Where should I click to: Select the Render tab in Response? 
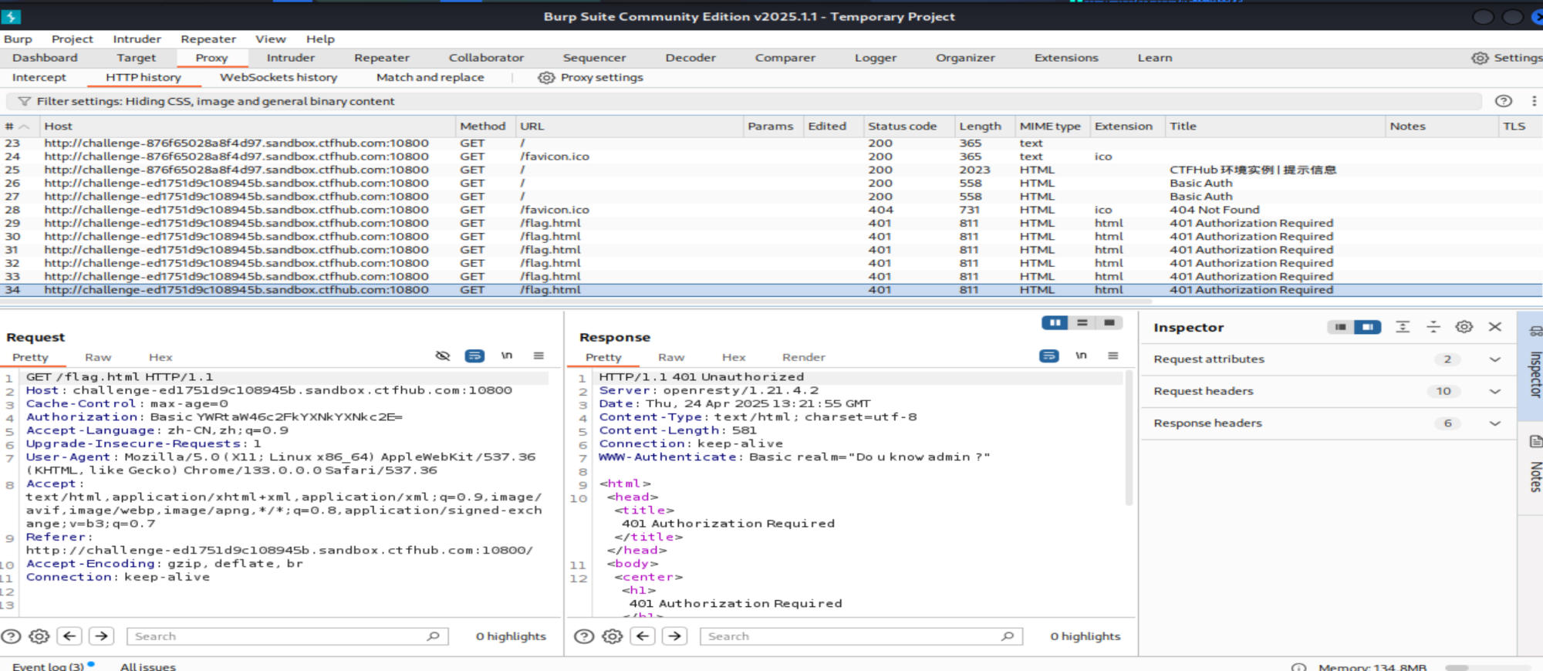(803, 357)
